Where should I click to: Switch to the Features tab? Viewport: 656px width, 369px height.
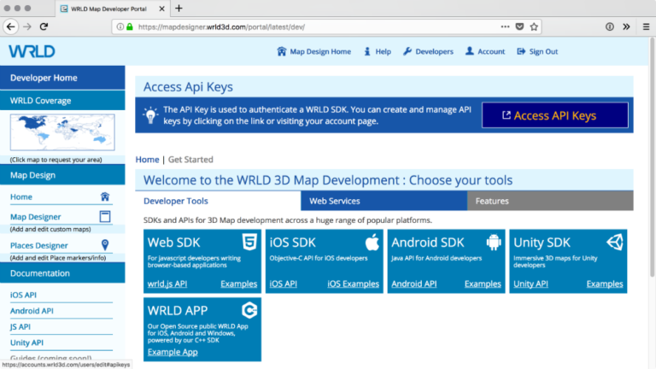(492, 201)
